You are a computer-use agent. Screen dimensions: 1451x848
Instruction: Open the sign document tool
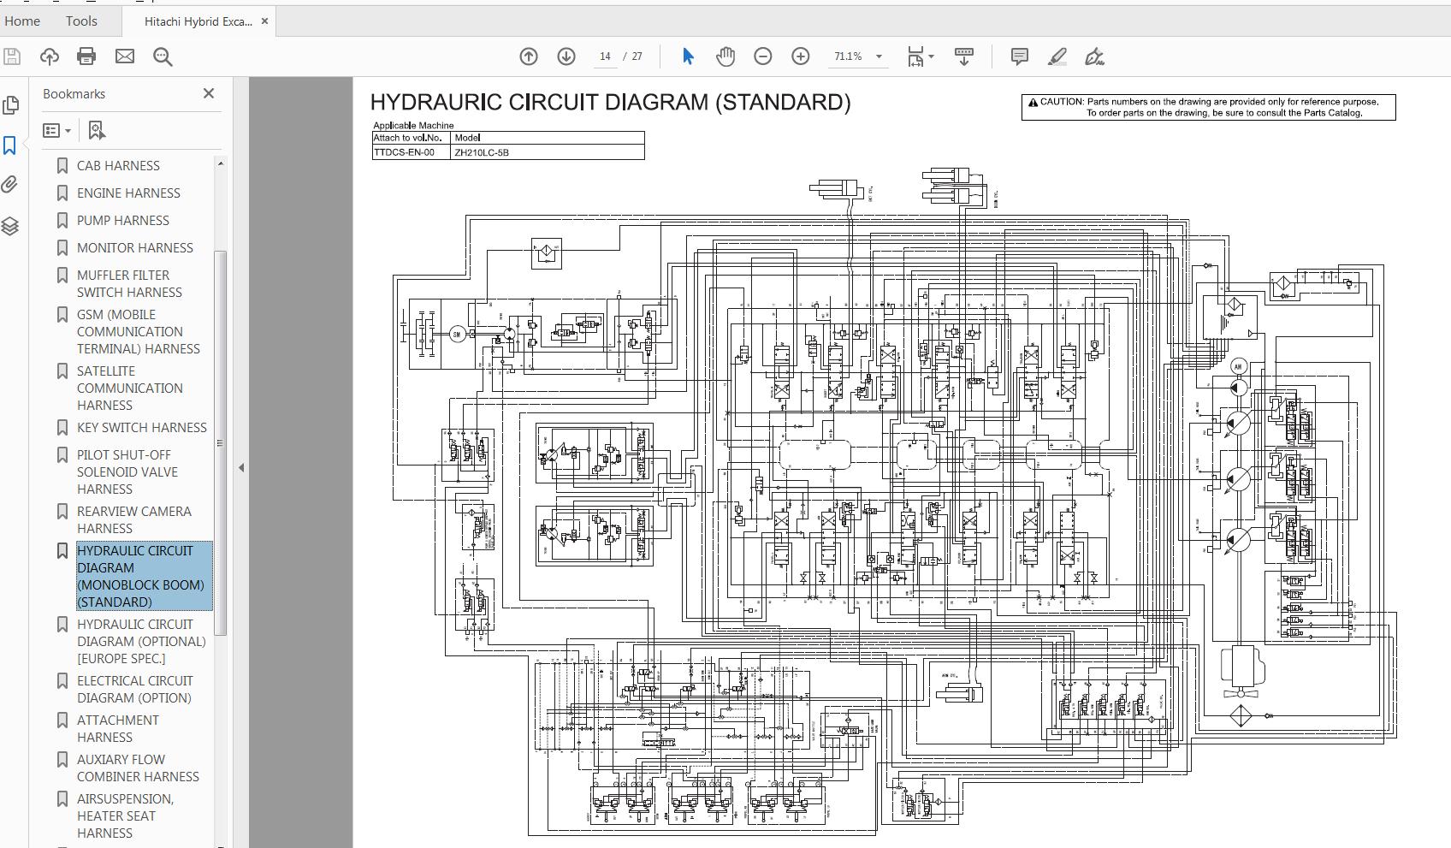pos(1094,56)
